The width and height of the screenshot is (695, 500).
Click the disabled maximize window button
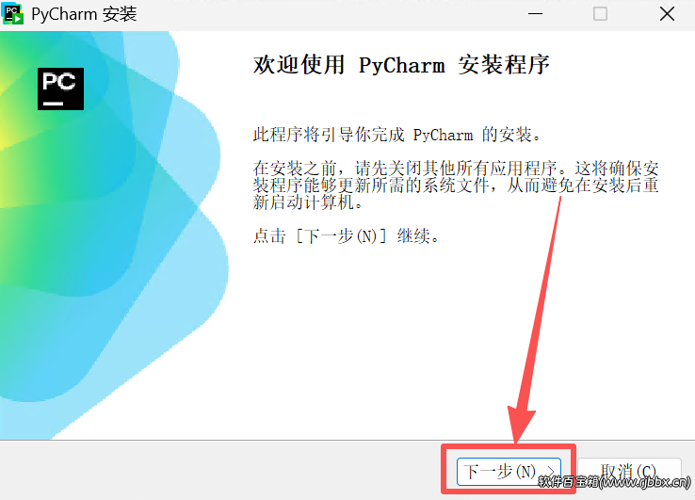pyautogui.click(x=600, y=14)
